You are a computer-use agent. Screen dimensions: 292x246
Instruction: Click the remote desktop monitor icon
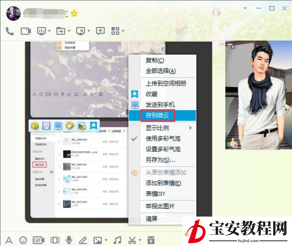[81, 31]
